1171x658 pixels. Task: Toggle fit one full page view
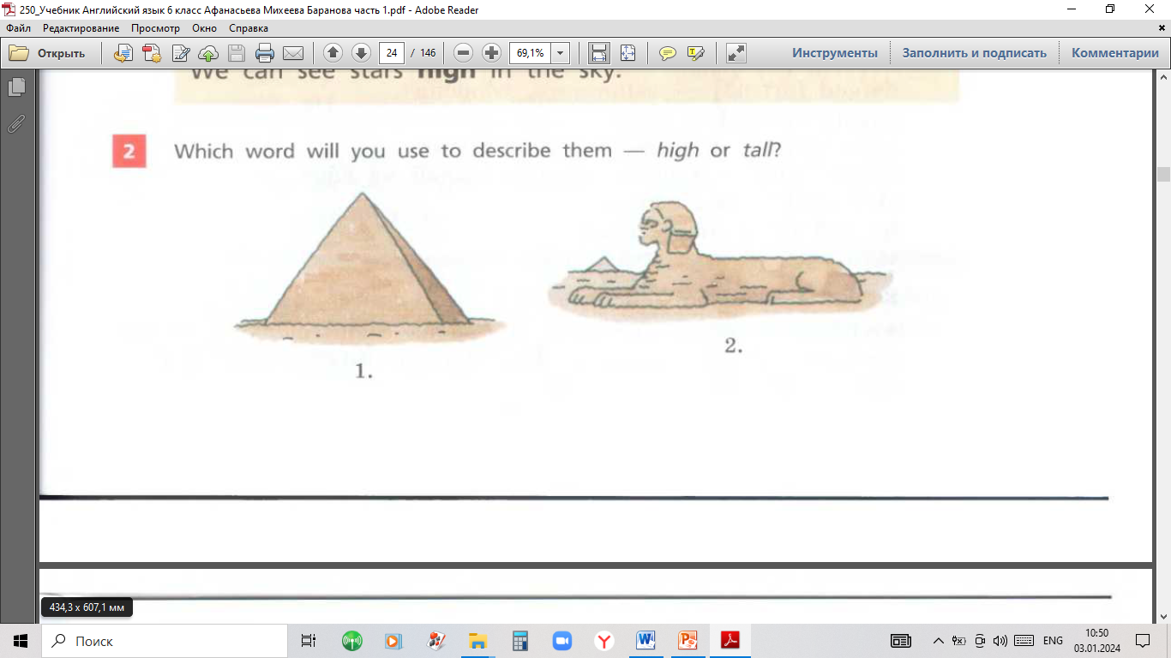(628, 53)
